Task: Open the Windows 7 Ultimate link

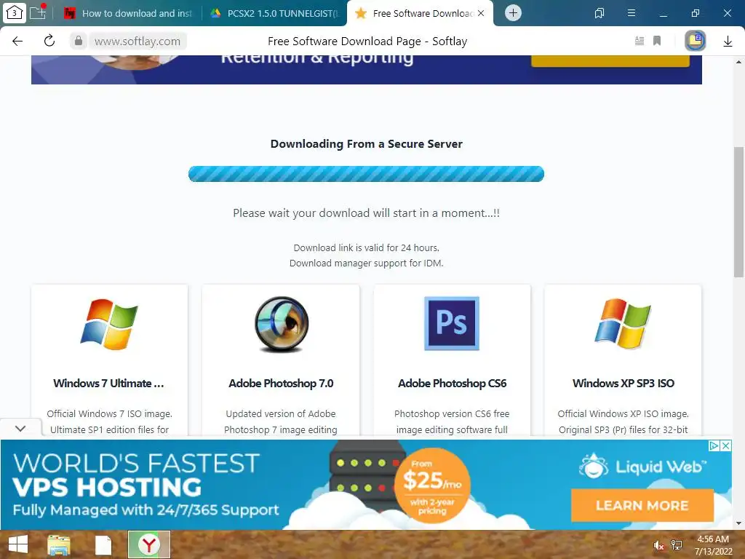Action: tap(109, 383)
